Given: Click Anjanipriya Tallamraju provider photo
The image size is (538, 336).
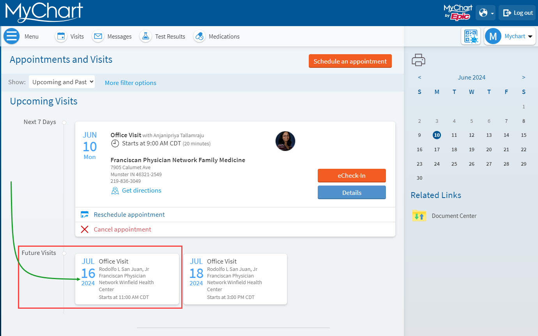Looking at the screenshot, I should tap(285, 141).
